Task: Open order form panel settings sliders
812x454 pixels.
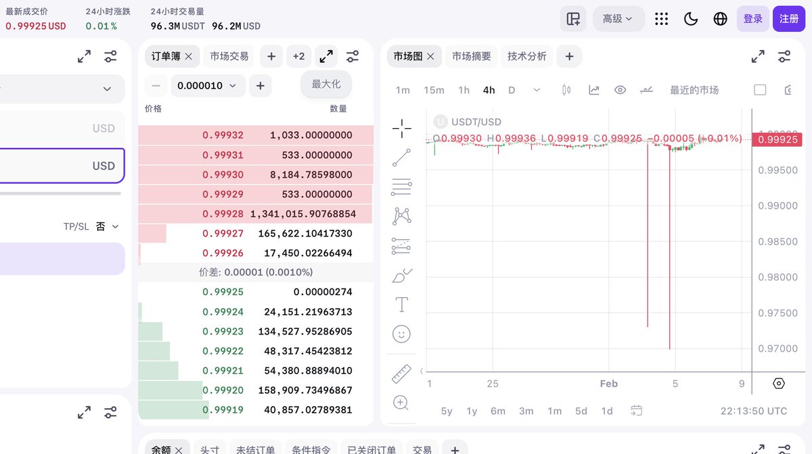Action: click(110, 57)
